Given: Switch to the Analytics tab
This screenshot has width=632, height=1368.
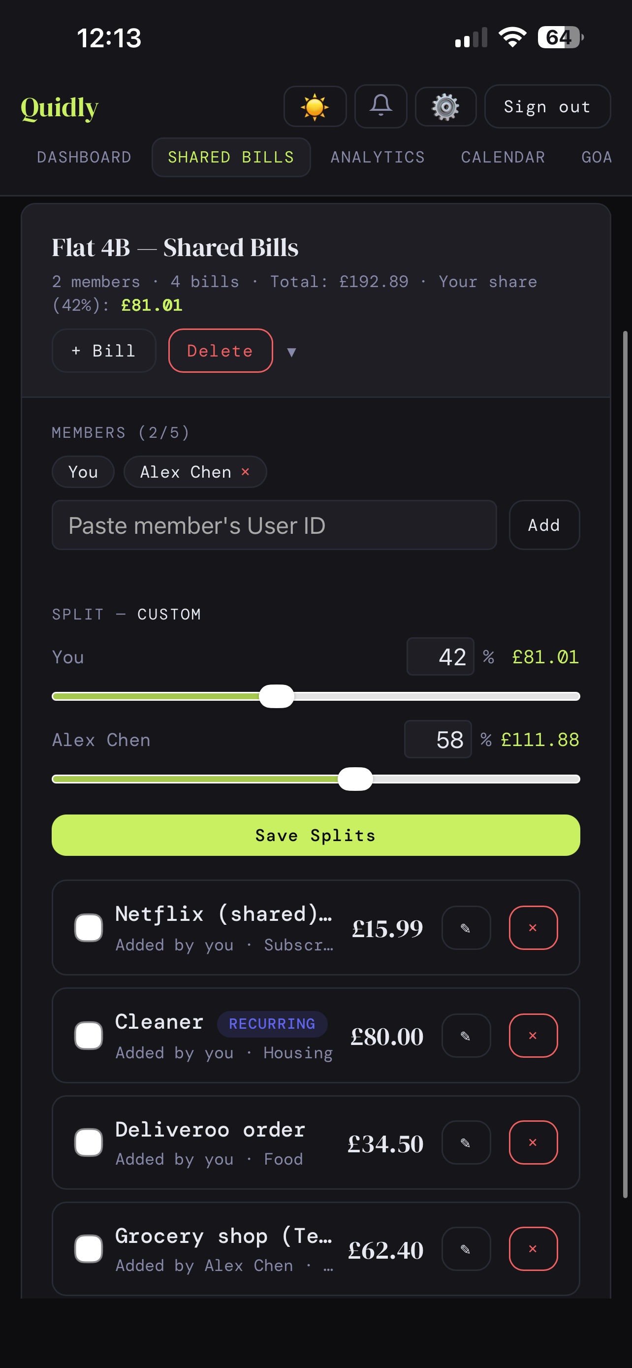Looking at the screenshot, I should pyautogui.click(x=378, y=157).
